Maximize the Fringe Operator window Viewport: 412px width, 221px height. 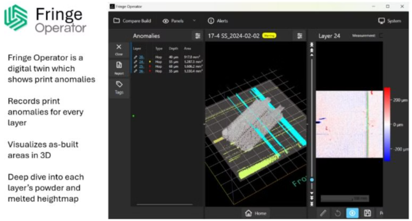388,6
